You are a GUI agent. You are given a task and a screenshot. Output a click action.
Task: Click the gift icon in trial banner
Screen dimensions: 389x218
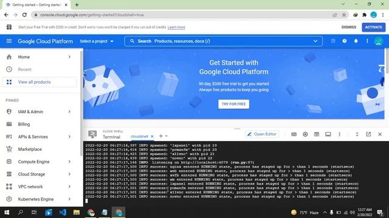click(9, 27)
